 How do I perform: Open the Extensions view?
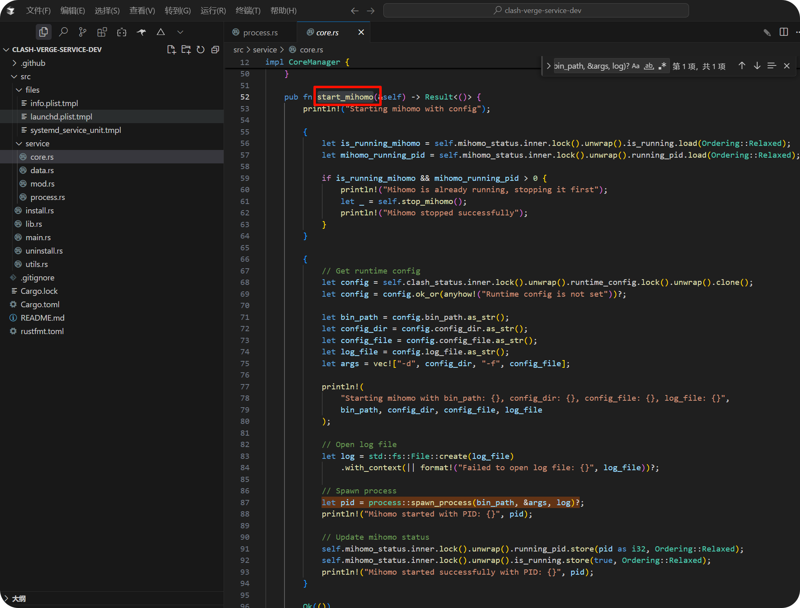click(x=102, y=32)
